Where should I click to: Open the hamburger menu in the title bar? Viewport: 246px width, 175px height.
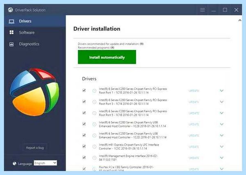(x=203, y=10)
